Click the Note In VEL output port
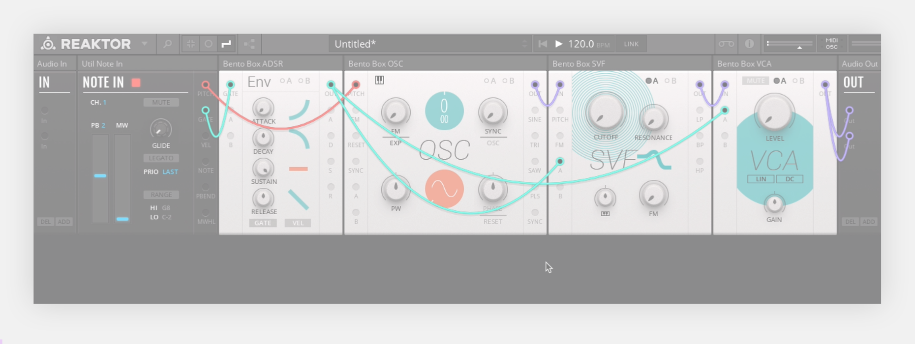 pyautogui.click(x=206, y=136)
